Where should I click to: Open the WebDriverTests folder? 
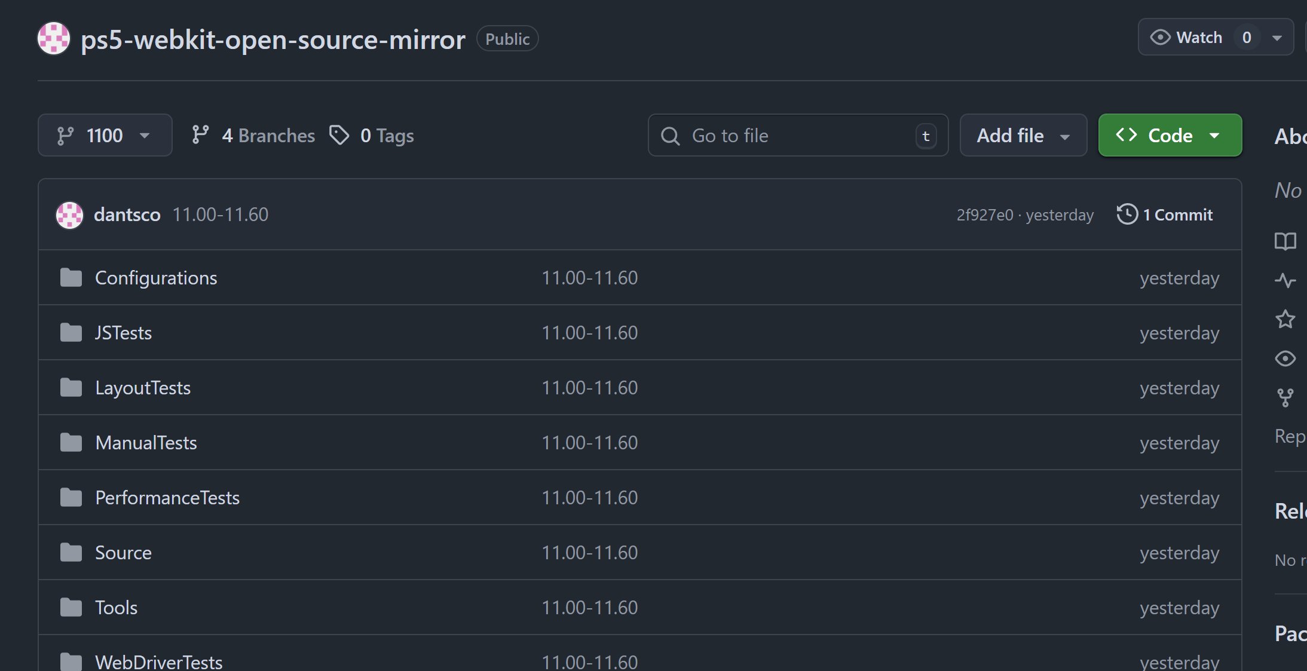pyautogui.click(x=159, y=661)
